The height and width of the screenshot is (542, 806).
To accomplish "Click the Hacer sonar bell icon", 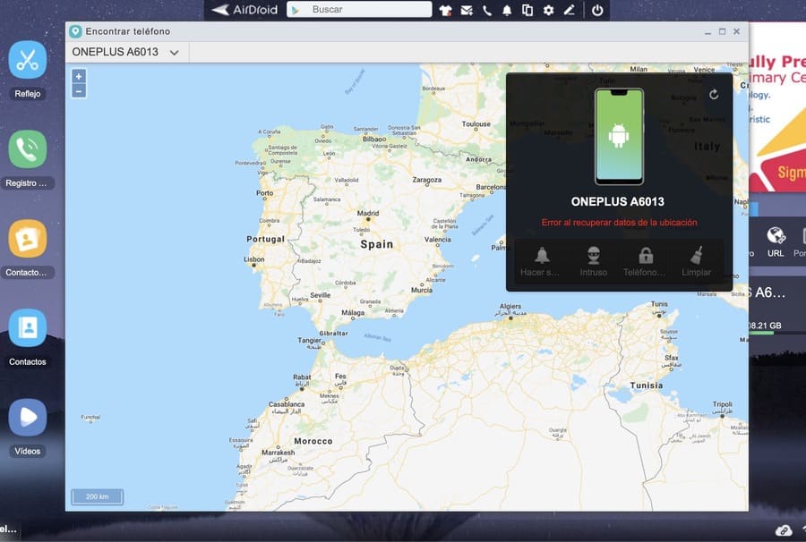I will pos(542,255).
